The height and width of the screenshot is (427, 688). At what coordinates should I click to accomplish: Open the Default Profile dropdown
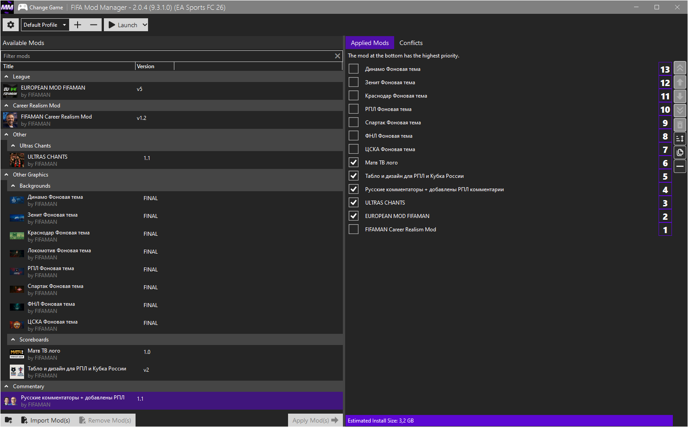click(45, 25)
